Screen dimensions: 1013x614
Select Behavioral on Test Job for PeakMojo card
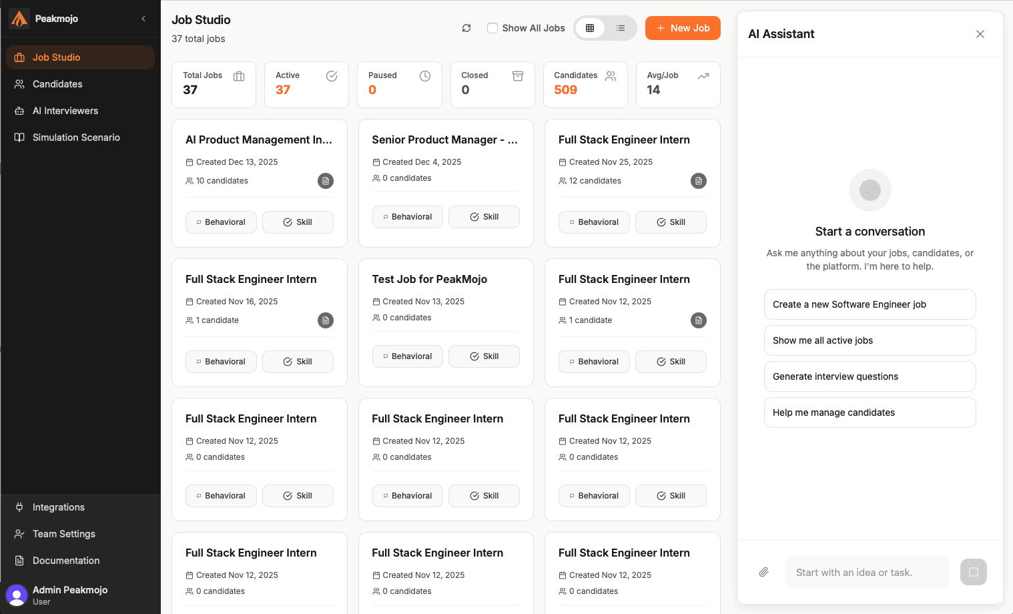point(408,356)
